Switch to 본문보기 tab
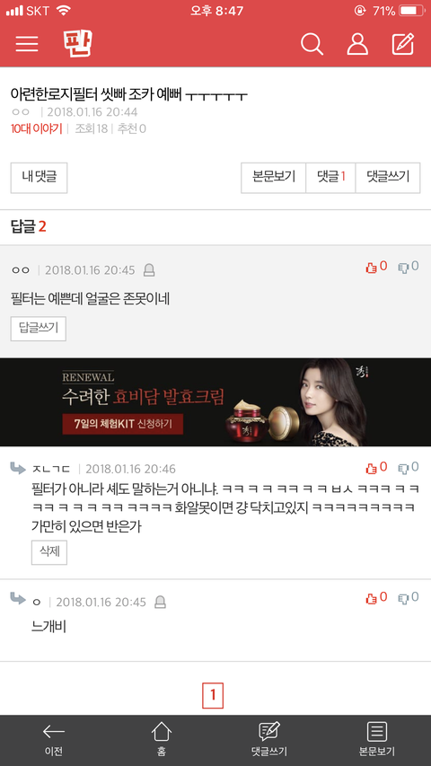This screenshot has width=431, height=766. (274, 178)
